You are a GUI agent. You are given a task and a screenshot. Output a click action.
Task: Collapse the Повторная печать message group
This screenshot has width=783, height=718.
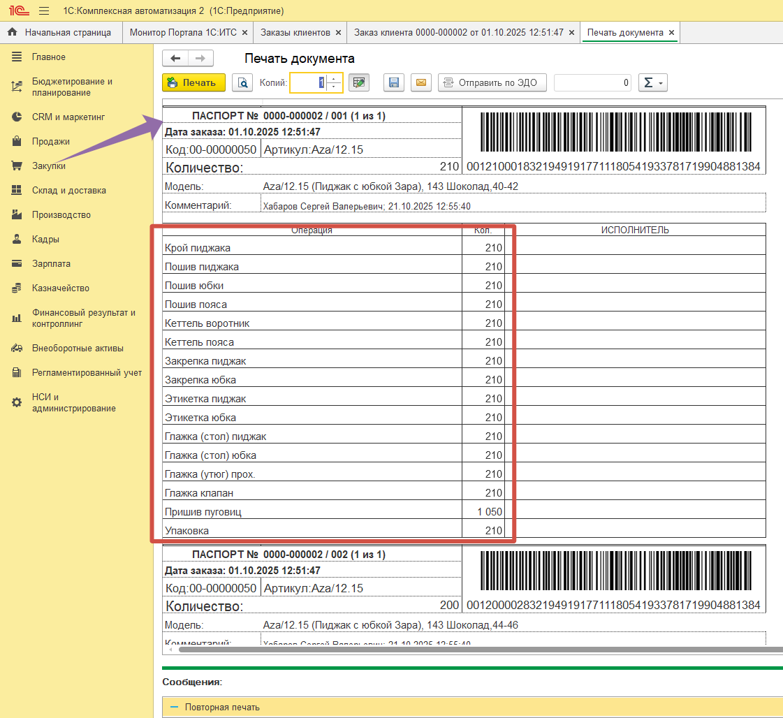(x=175, y=707)
